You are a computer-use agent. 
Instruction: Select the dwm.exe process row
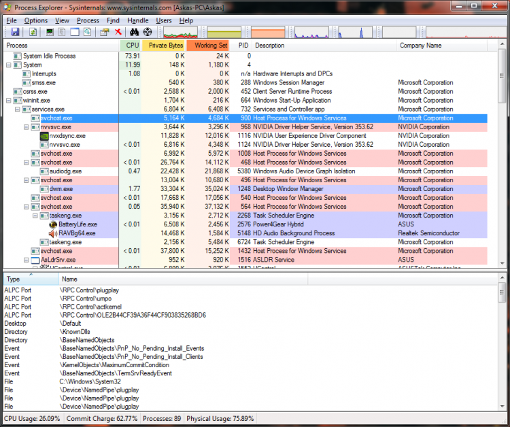pos(245,189)
